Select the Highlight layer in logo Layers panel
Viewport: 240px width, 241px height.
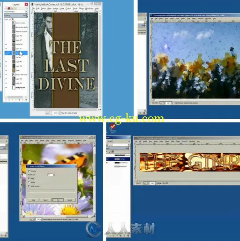(x=118, y=159)
